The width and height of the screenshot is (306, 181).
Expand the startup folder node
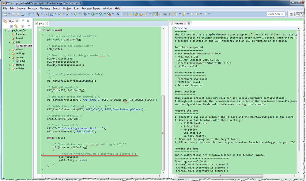[9, 65]
